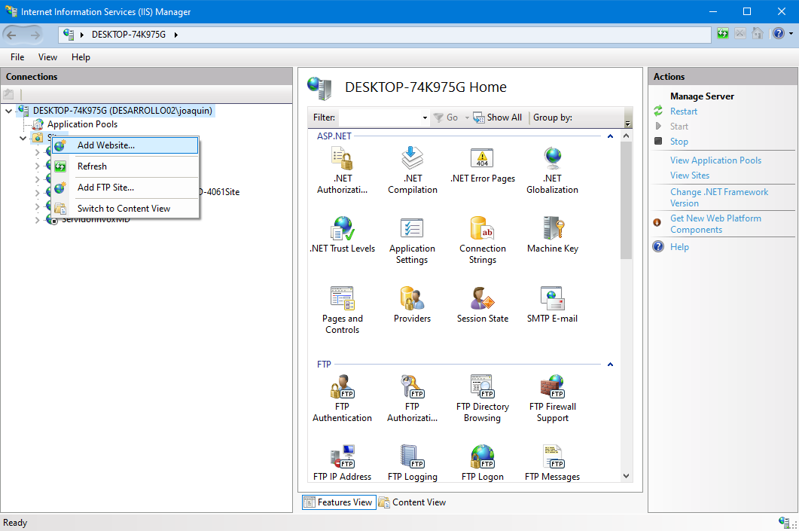The height and width of the screenshot is (531, 799).
Task: Open Pages and Controls feature
Action: [x=343, y=310]
